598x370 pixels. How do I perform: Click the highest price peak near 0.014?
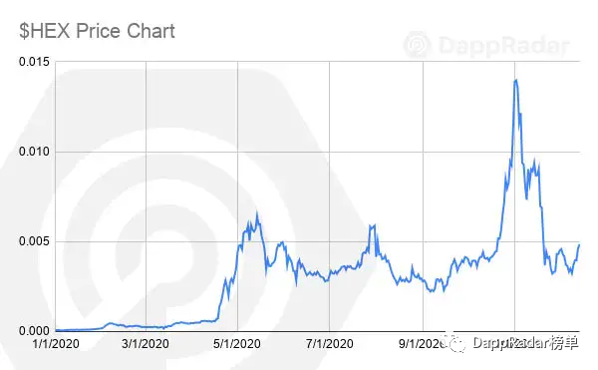tap(516, 80)
